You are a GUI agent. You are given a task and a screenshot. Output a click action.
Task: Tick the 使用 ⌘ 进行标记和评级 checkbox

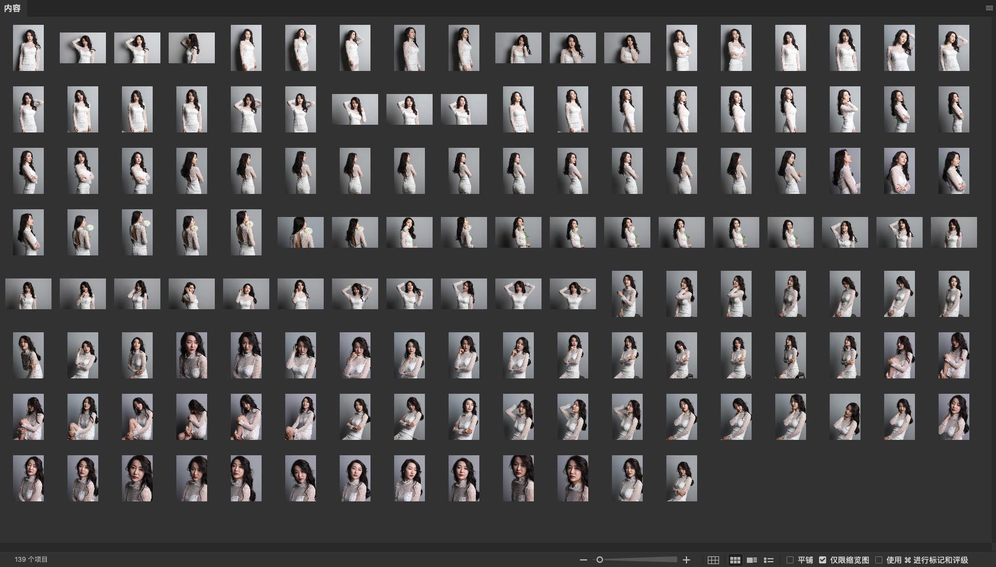879,560
